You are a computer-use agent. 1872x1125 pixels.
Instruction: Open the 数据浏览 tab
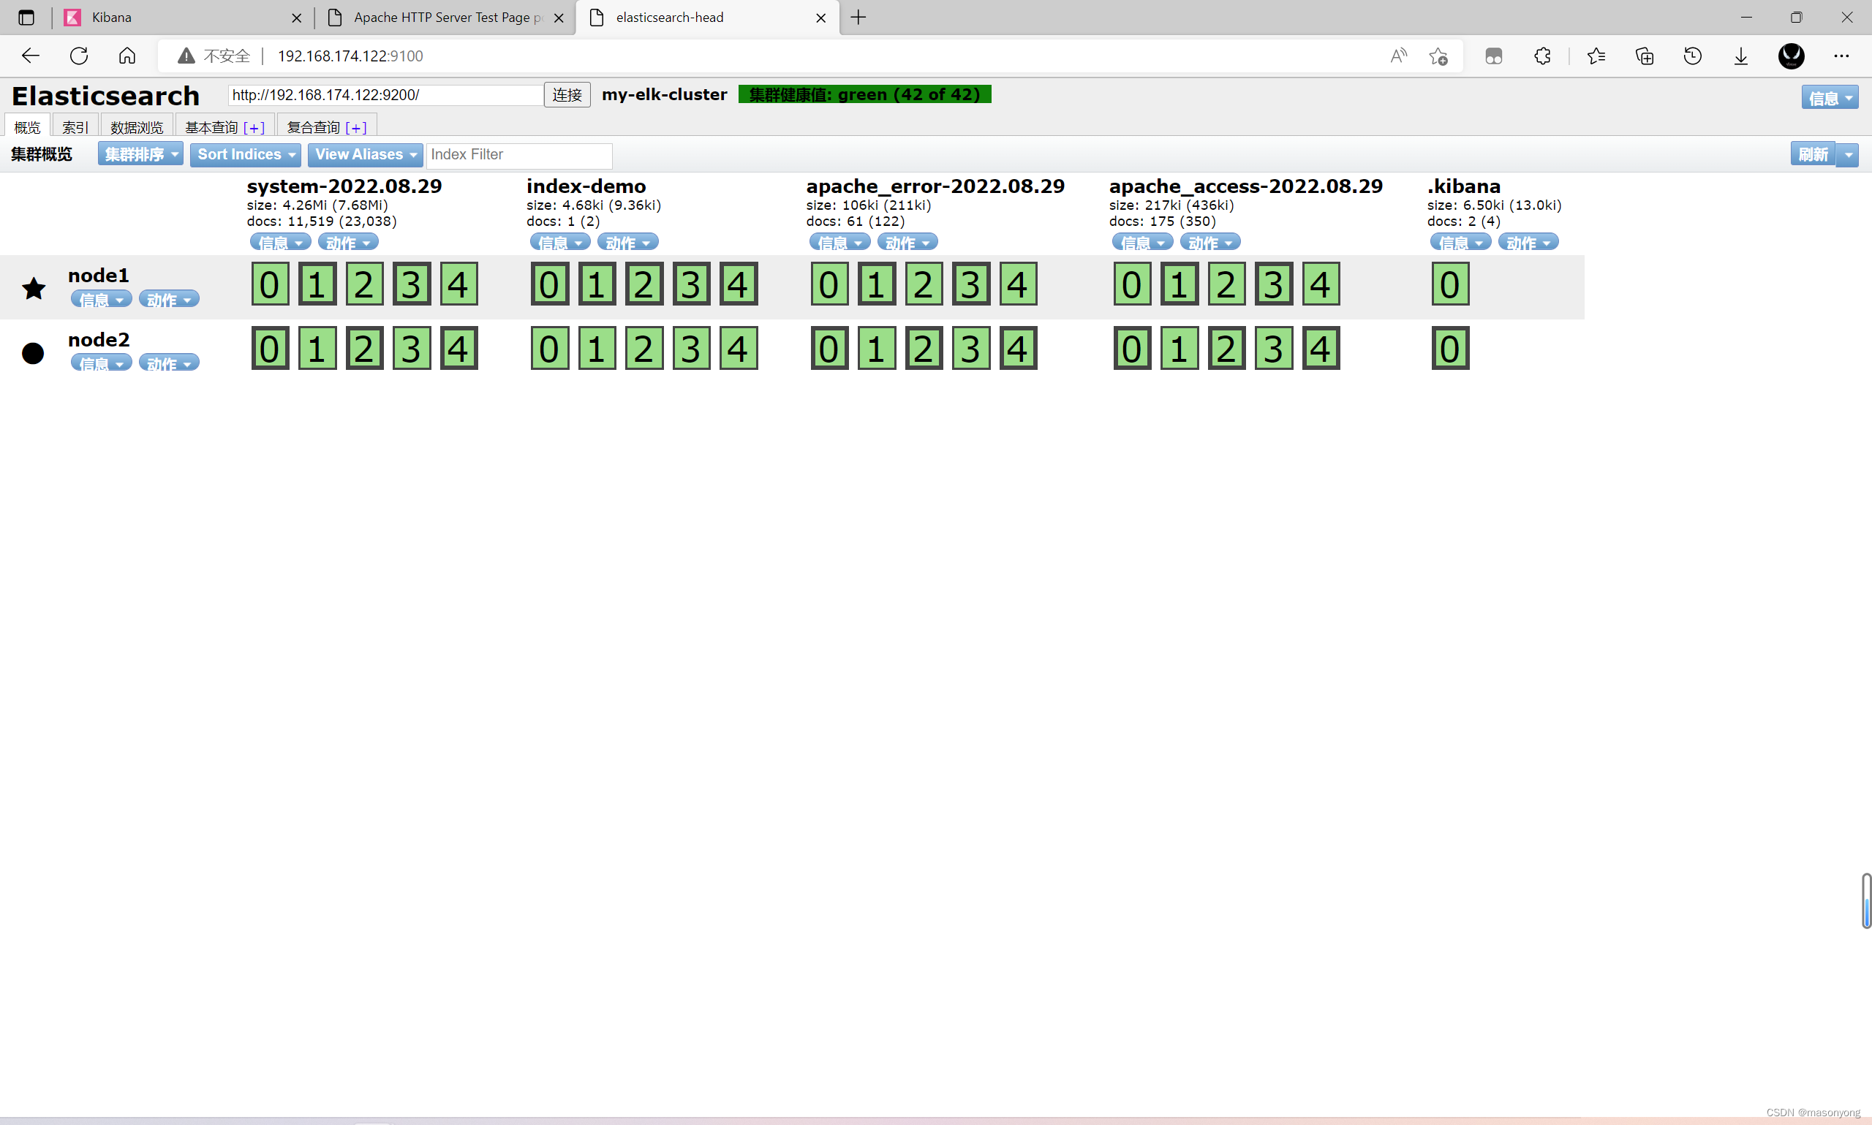coord(137,127)
